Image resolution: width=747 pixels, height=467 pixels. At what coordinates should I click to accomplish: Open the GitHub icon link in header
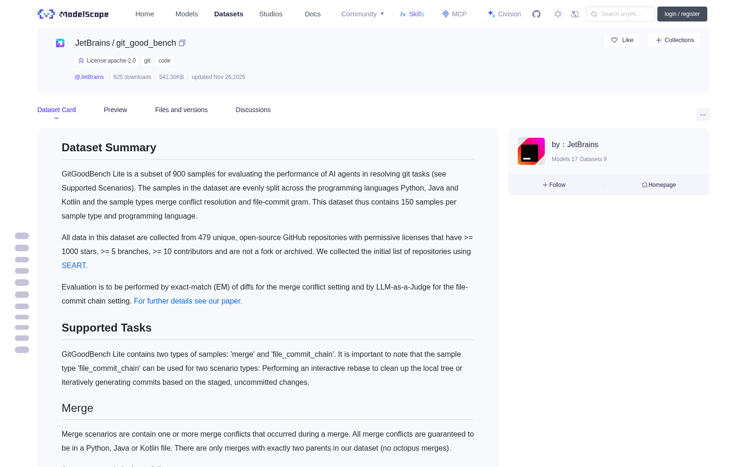click(536, 14)
